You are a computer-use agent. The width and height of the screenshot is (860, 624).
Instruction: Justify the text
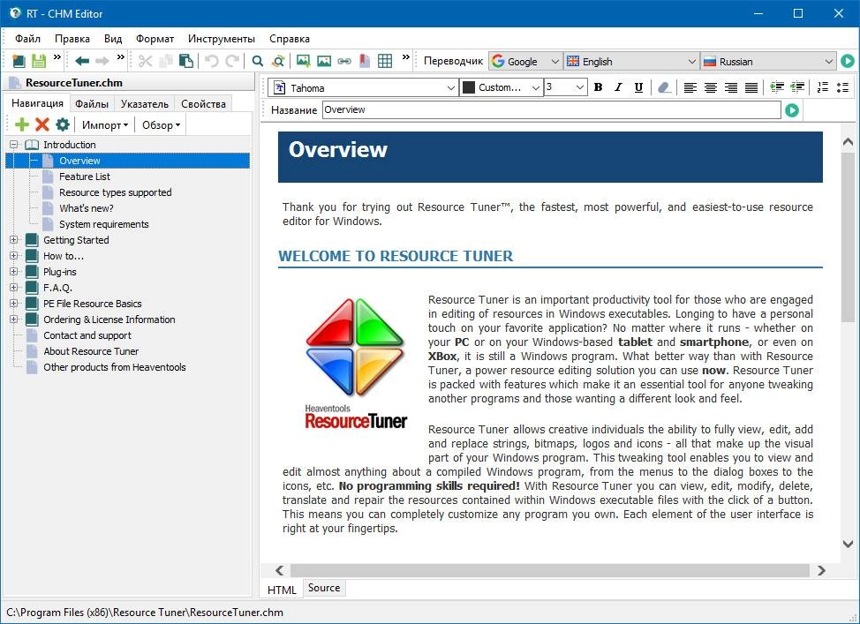click(x=751, y=87)
